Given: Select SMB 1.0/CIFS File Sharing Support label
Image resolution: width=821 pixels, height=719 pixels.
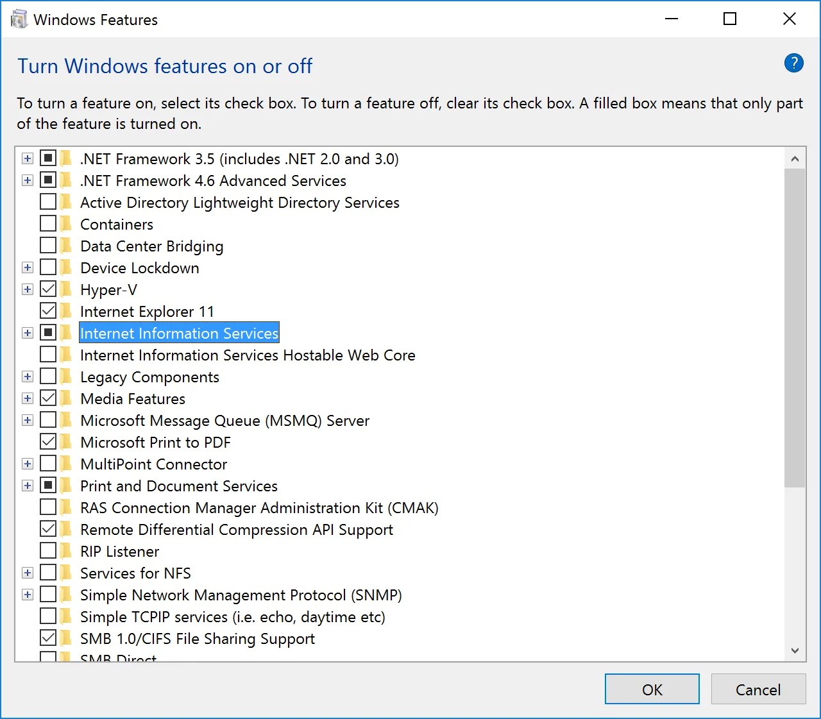Looking at the screenshot, I should 198,638.
